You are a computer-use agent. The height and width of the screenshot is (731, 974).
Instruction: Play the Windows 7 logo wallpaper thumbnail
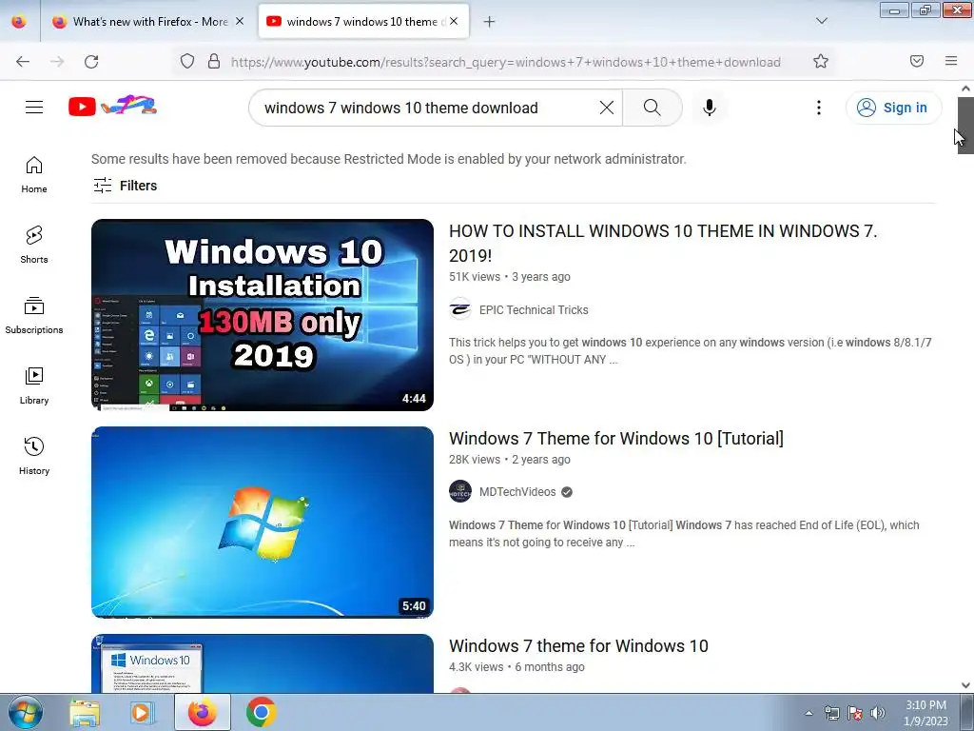point(263,523)
